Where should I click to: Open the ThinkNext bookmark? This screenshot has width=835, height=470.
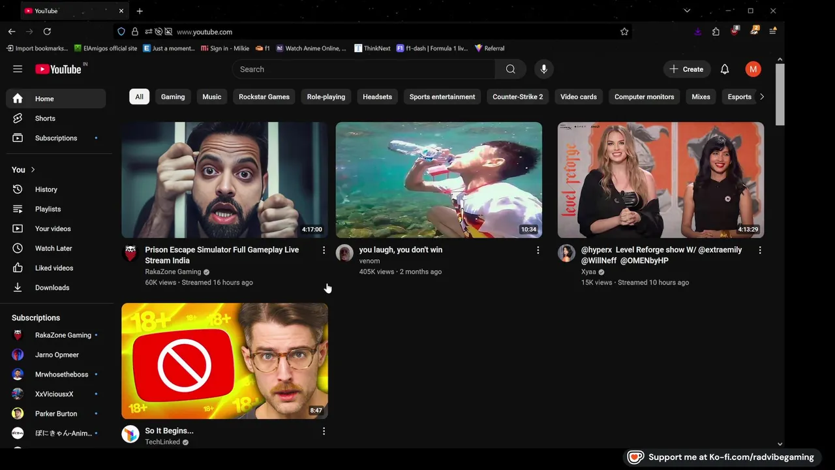click(372, 48)
